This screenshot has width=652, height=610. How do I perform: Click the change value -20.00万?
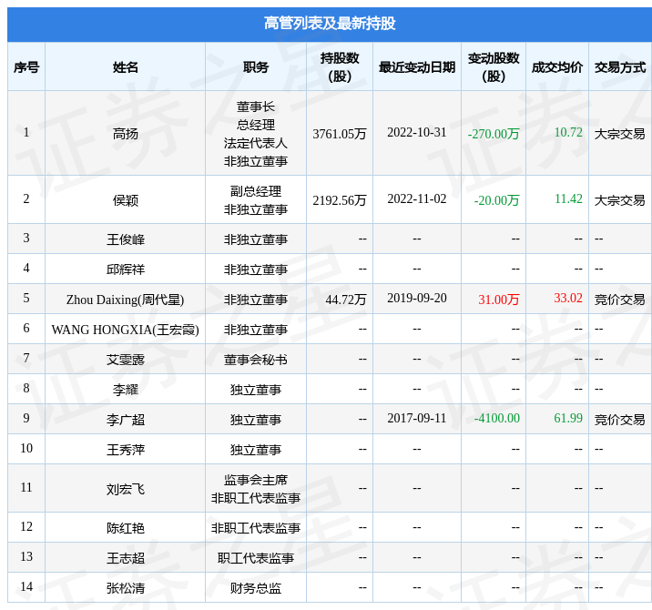click(497, 200)
